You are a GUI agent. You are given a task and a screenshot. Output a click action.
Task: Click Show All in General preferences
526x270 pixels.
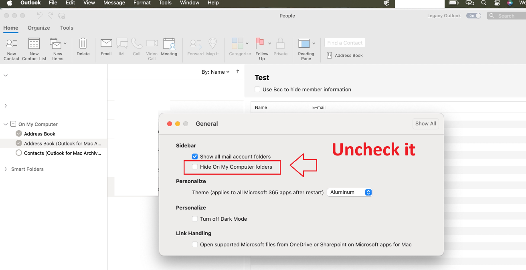pyautogui.click(x=426, y=124)
